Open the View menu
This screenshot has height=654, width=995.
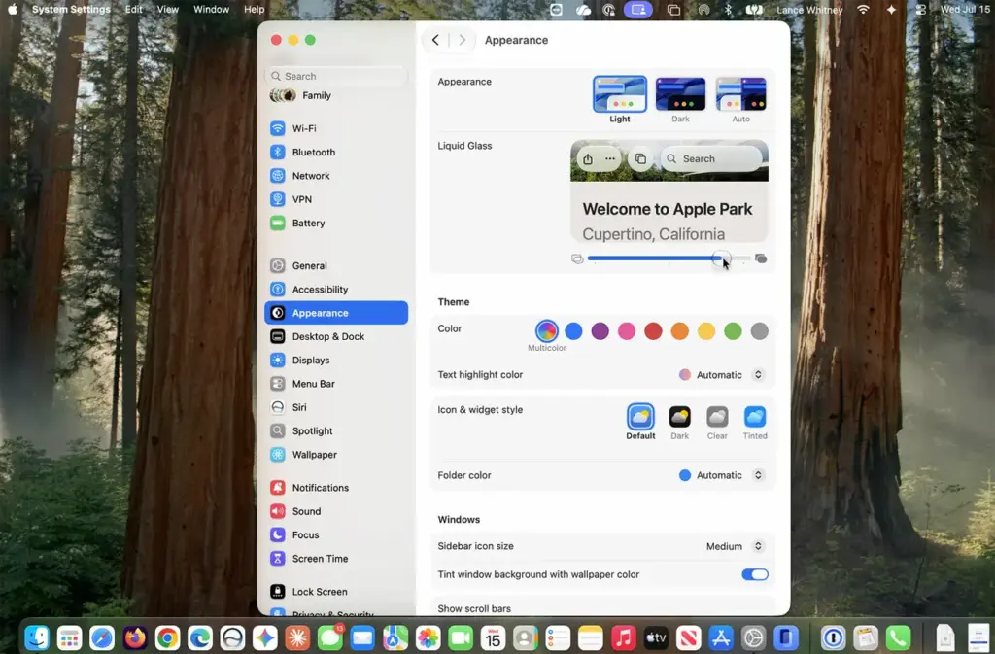pyautogui.click(x=167, y=10)
